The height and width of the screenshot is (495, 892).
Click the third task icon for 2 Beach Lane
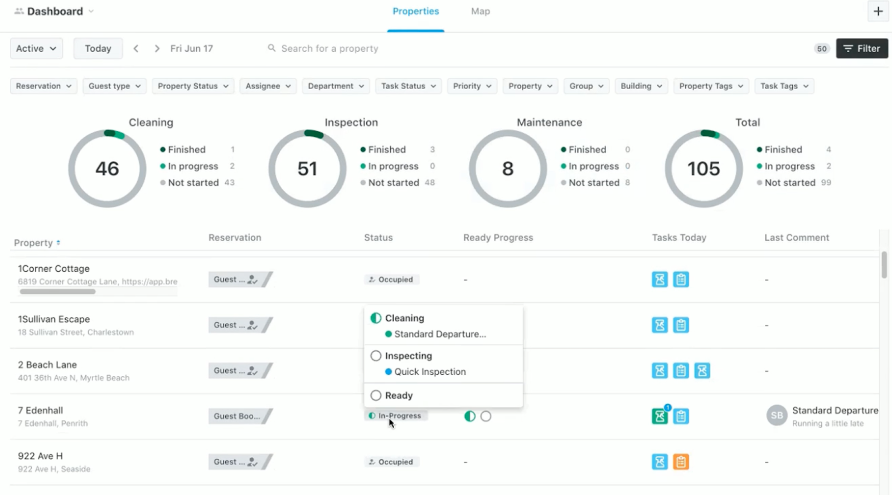pos(702,371)
